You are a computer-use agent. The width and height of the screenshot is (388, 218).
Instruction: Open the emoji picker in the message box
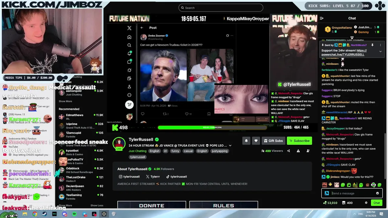pos(377,193)
